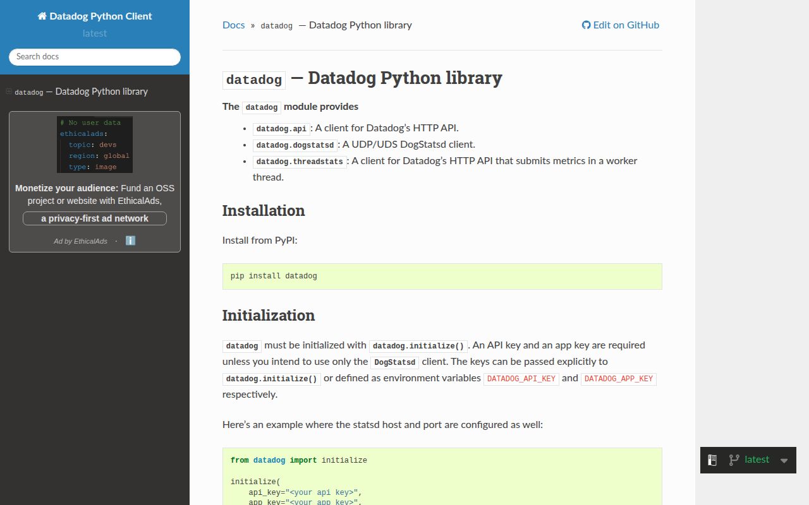Click the 'latest' version text under the site title
Viewport: 809px width, 505px height.
pyautogui.click(x=95, y=33)
